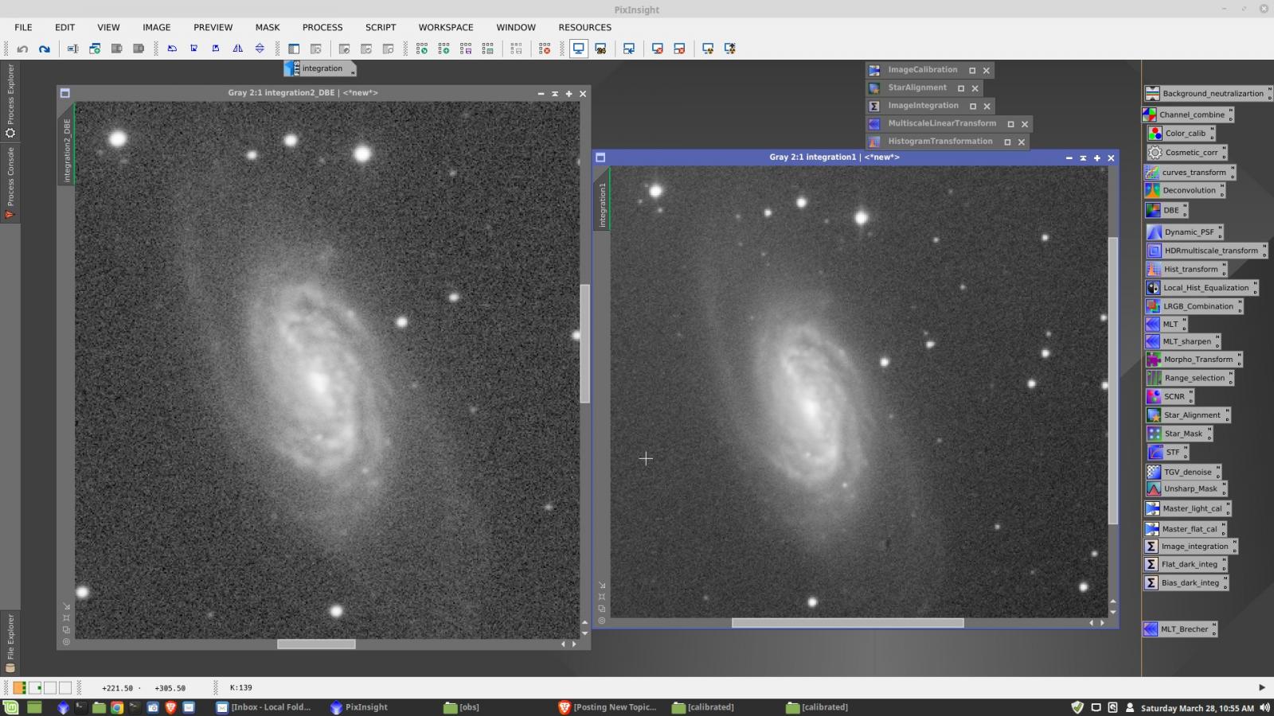Open the LRGB_Combination process icon

[1193, 305]
